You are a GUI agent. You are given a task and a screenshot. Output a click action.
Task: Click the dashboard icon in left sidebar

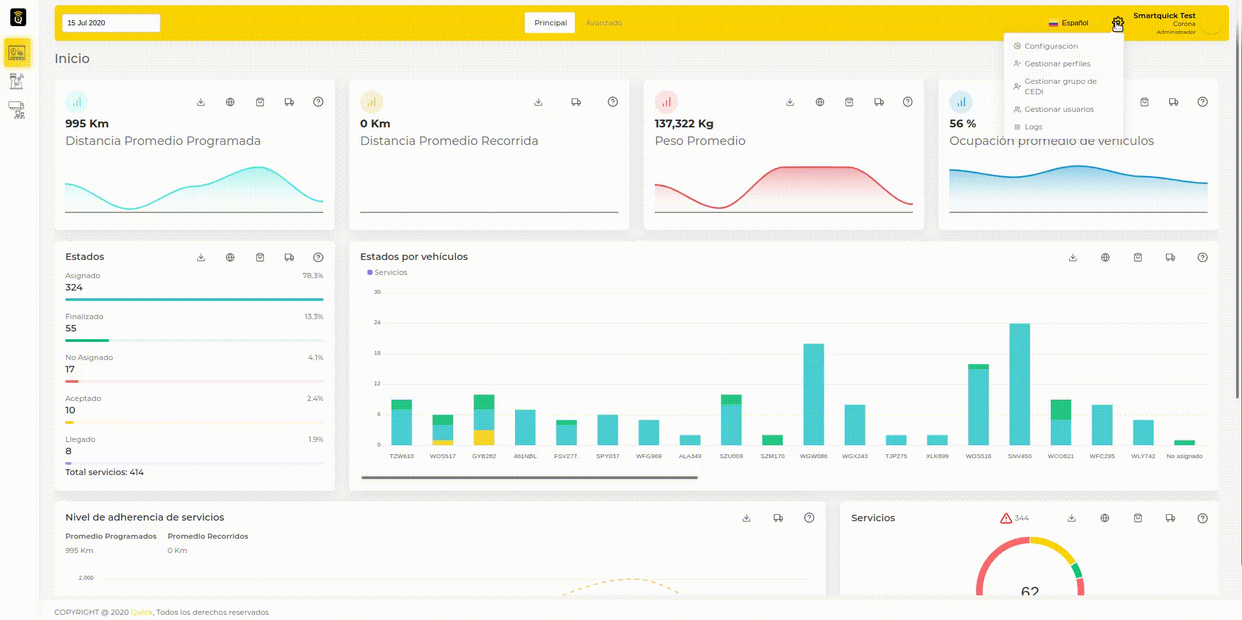[x=17, y=53]
